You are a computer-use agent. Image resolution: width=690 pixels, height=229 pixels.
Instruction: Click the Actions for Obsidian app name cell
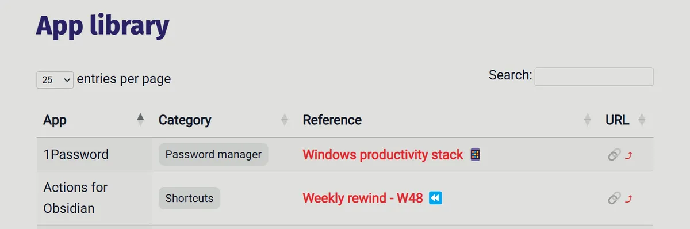click(75, 198)
